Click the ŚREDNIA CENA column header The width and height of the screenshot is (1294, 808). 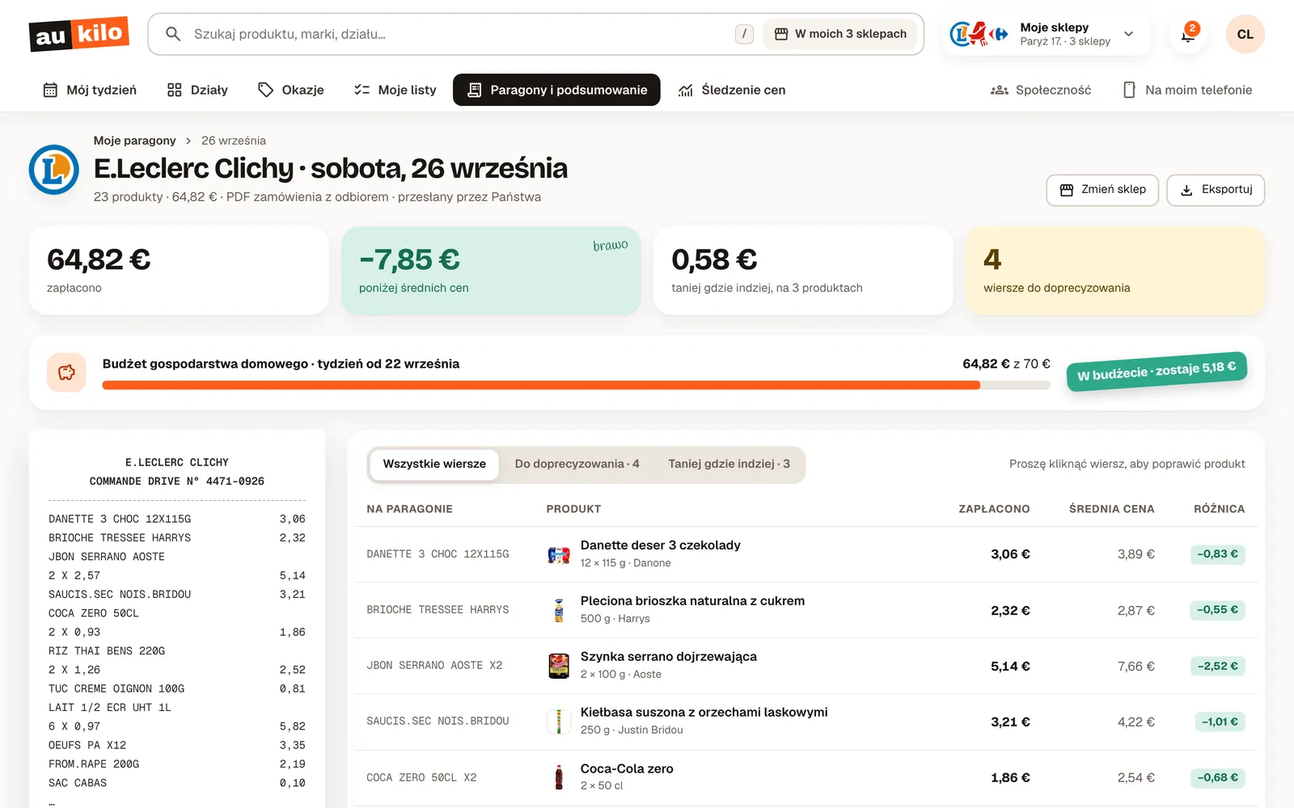(1111, 509)
